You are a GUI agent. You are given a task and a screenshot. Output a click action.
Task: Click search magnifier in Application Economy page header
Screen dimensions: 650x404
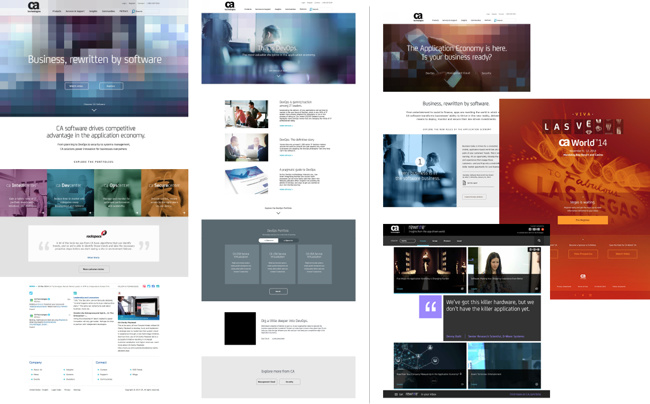(x=495, y=20)
